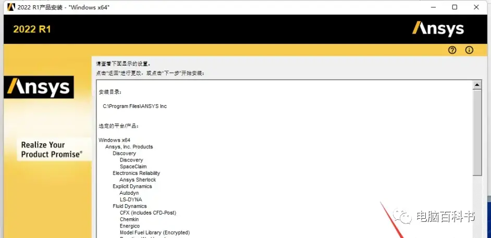Click the 'Explicit Dynamics' line
Screen dimensions: 491x238
pyautogui.click(x=132, y=186)
